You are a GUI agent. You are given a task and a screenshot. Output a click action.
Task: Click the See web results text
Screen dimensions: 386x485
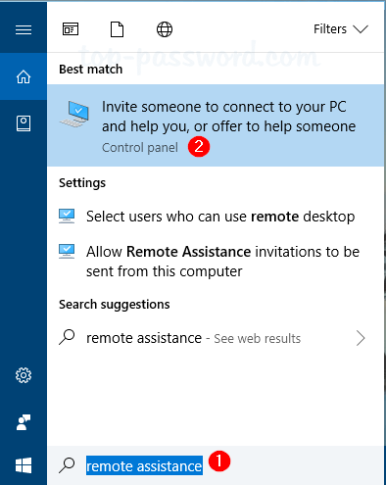click(258, 339)
